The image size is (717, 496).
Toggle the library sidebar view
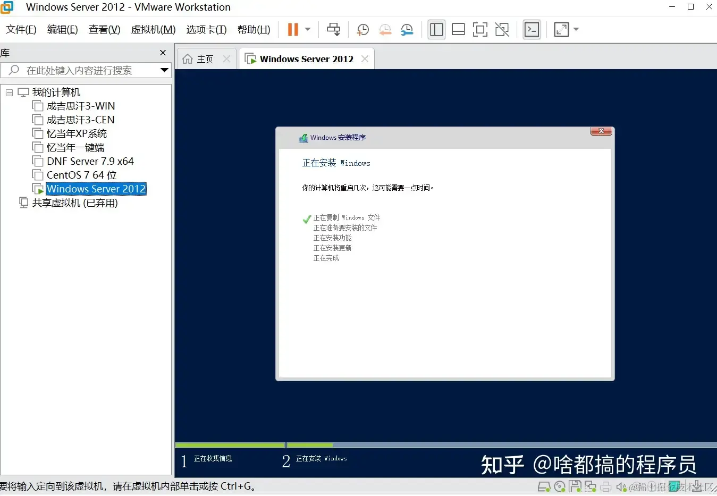coord(436,29)
